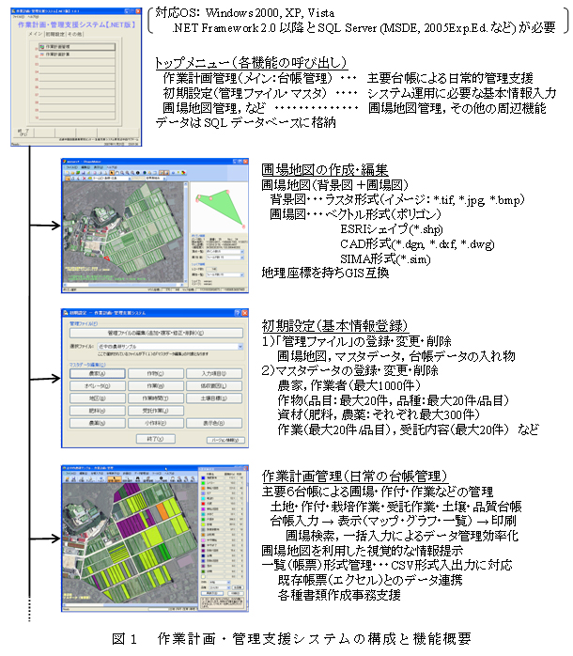Click the バージョン情報 button in 初期設定 dialog

(x=225, y=440)
